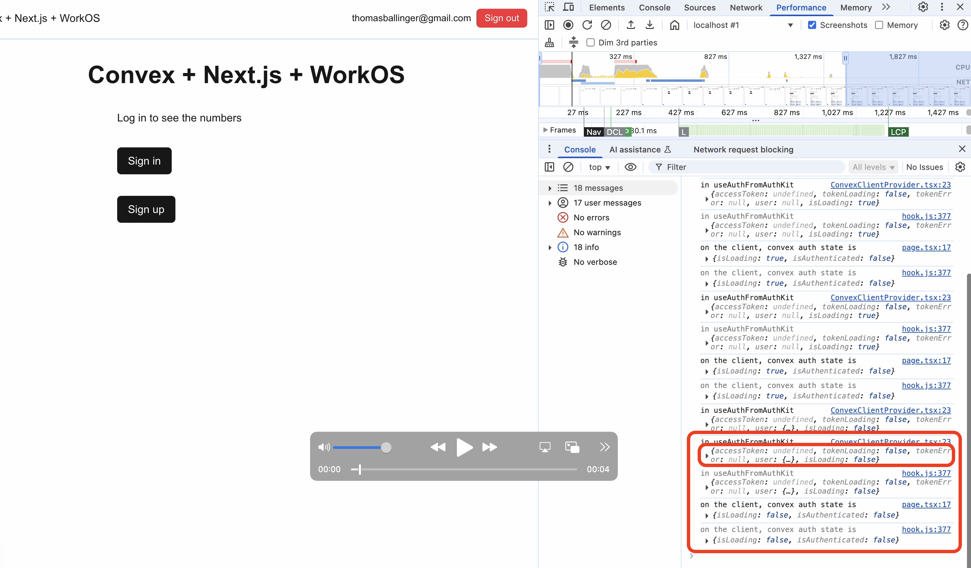
Task: Check Dim 3rd parties
Action: click(590, 42)
